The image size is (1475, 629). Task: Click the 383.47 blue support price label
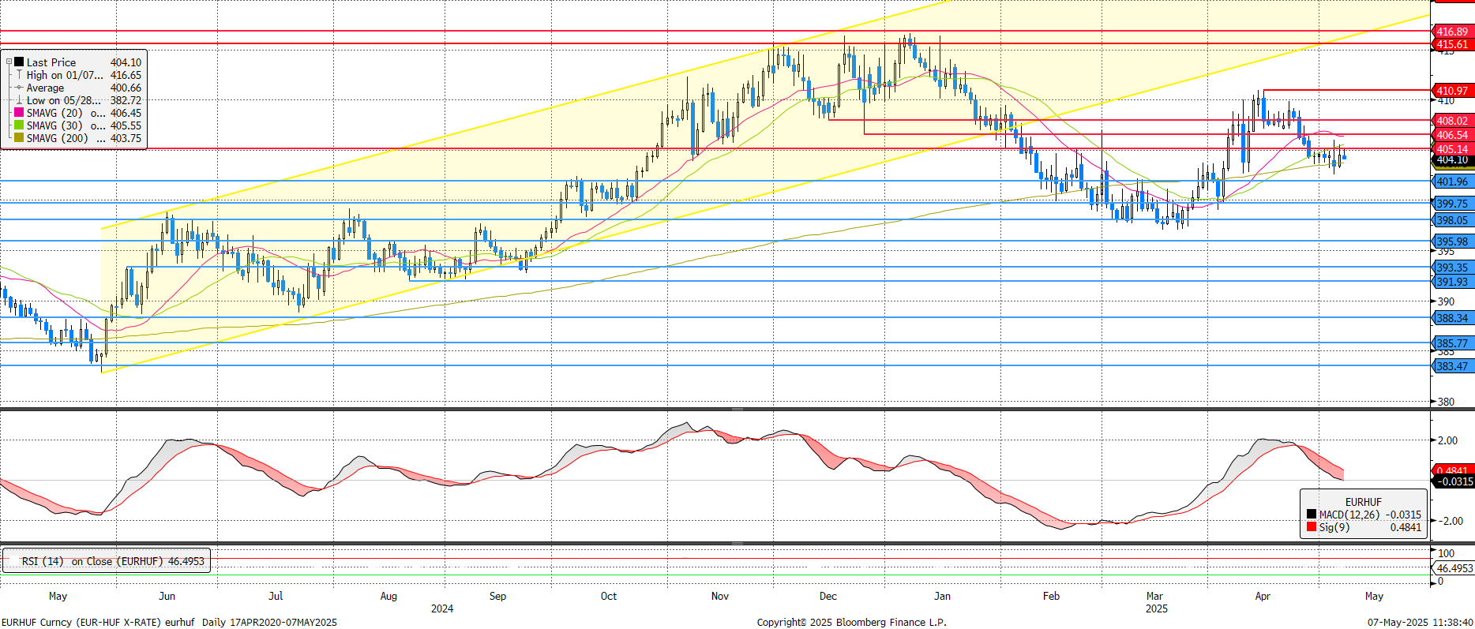pyautogui.click(x=1452, y=366)
